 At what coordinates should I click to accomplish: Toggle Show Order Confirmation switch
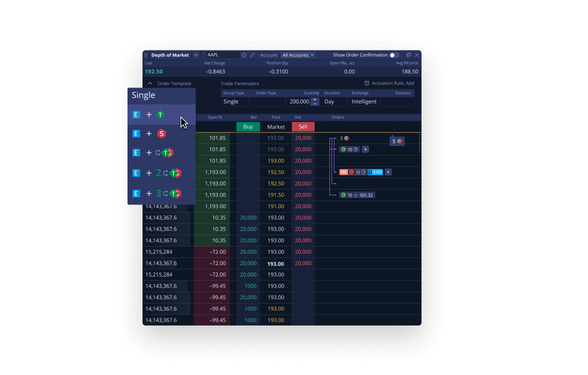coord(394,55)
